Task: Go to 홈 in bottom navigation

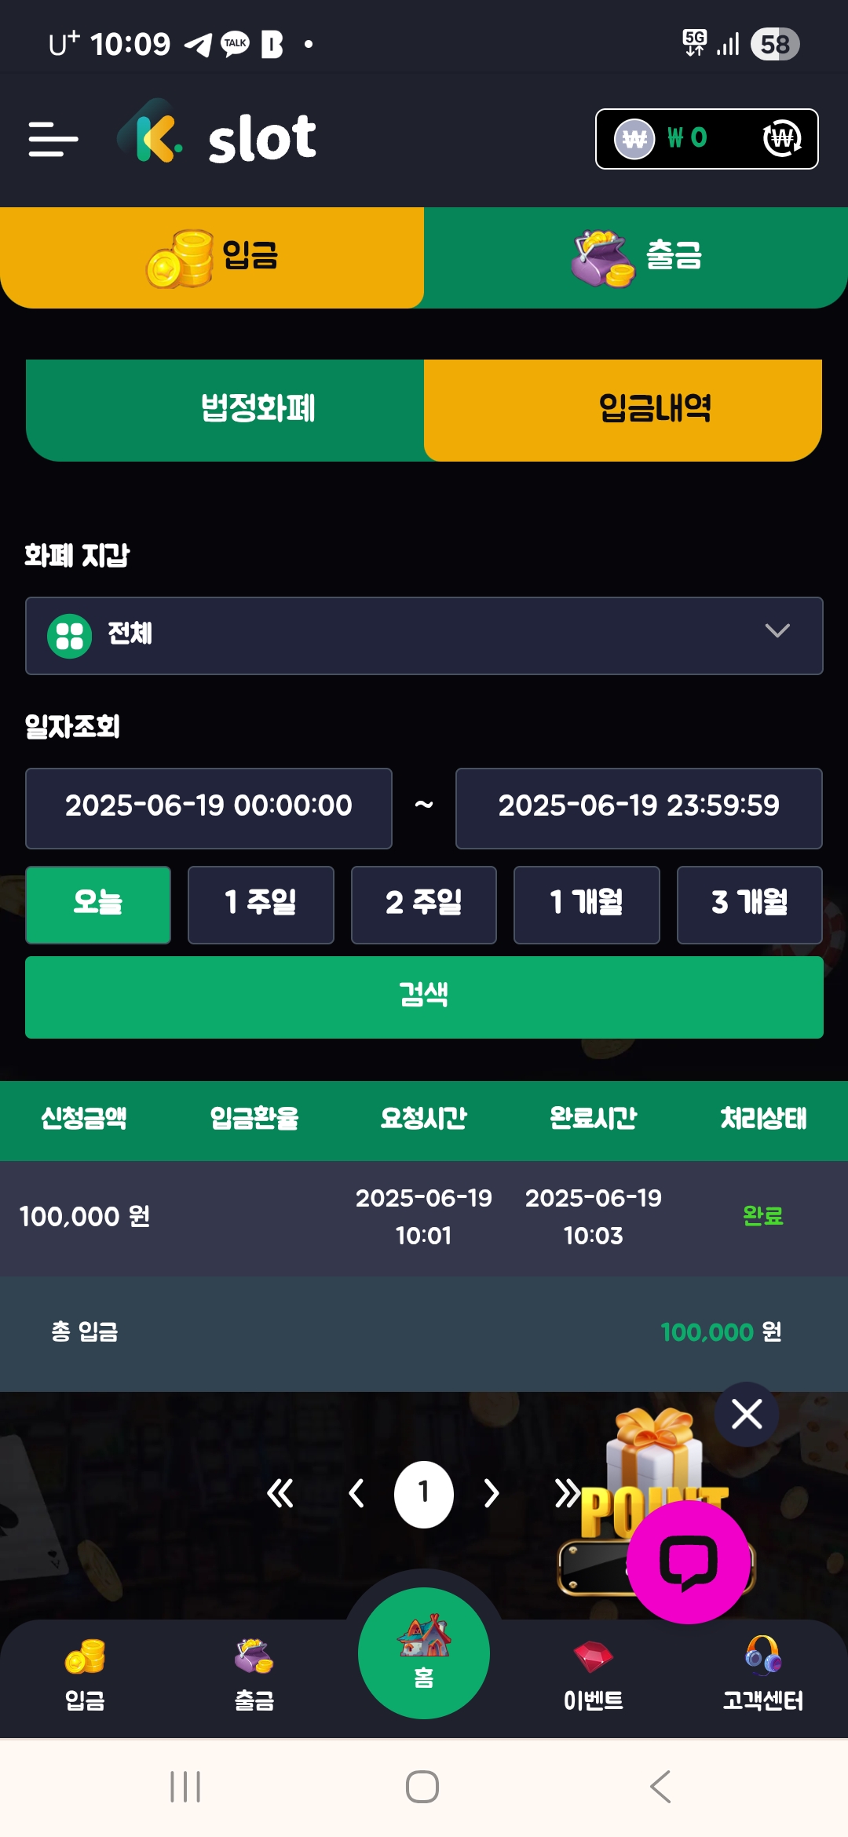Action: tap(424, 1653)
